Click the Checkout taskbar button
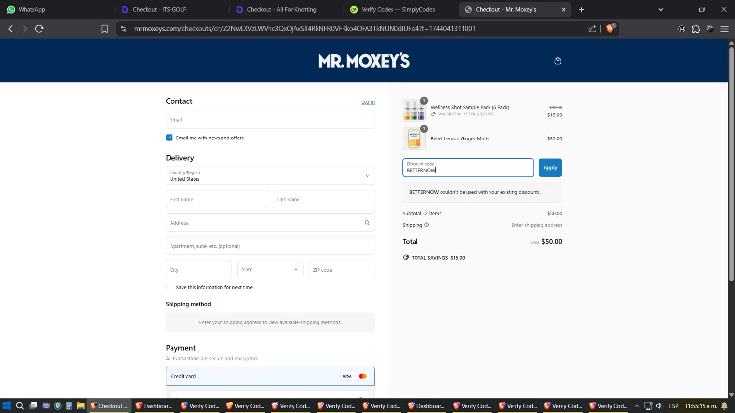735x413 pixels. tap(109, 406)
